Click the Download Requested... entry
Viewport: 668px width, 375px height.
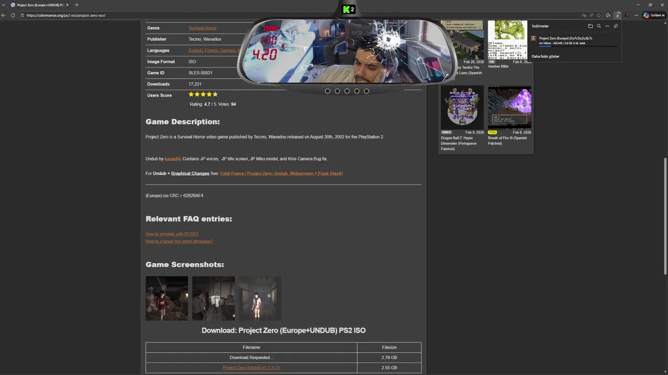[x=251, y=358]
